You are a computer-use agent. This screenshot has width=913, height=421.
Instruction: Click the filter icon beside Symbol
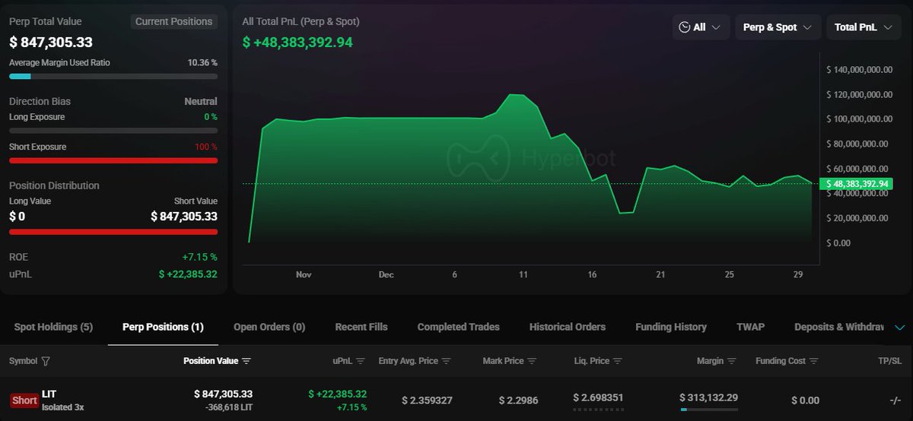click(x=46, y=361)
